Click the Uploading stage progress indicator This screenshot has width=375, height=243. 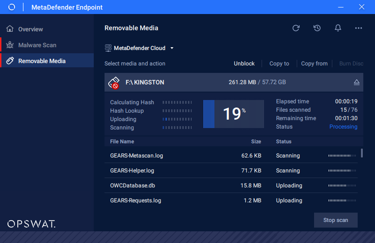pyautogui.click(x=177, y=119)
